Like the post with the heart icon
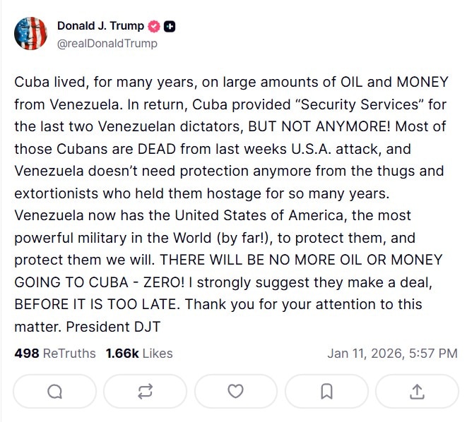 pos(235,391)
